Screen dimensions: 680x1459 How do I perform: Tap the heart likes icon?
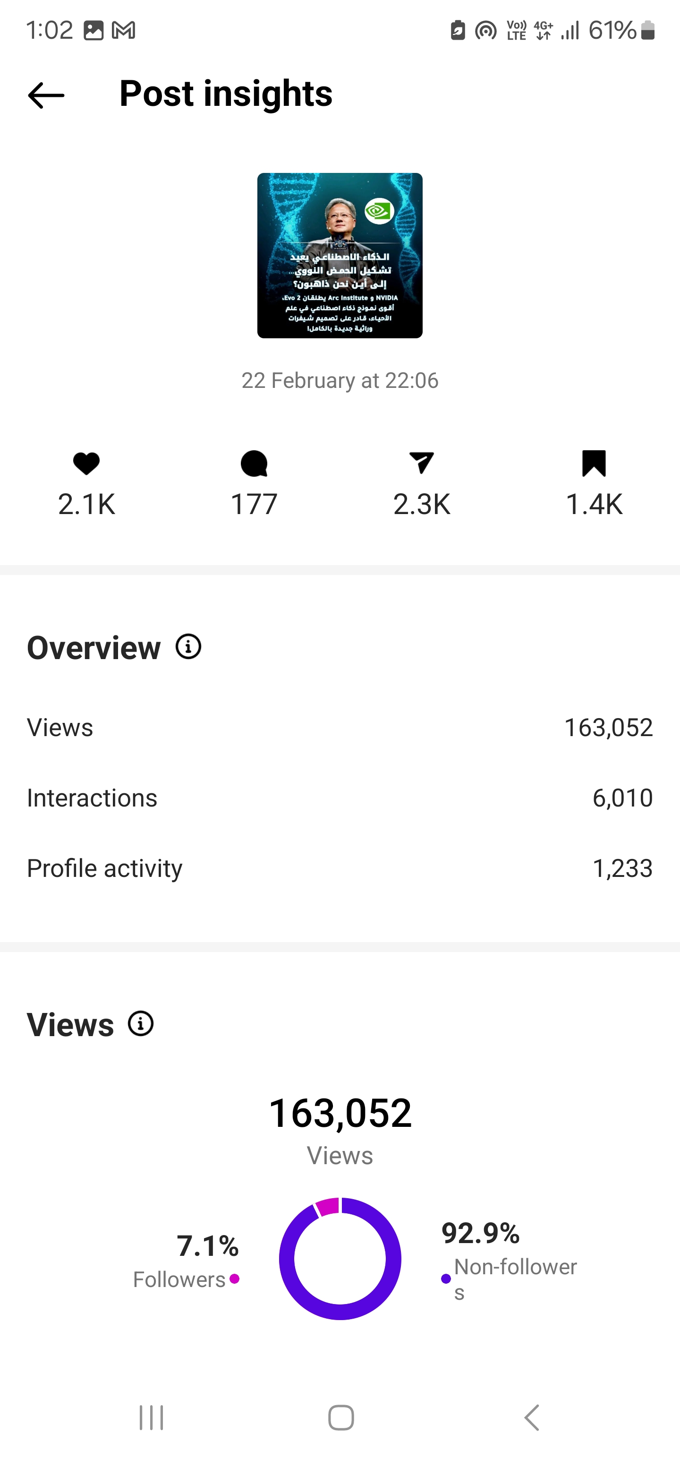(x=86, y=464)
